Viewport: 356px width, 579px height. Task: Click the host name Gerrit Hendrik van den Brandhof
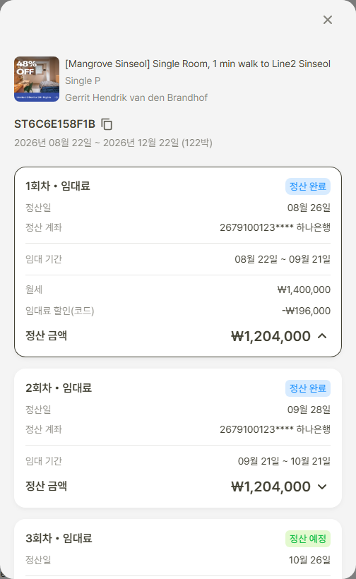pos(136,97)
